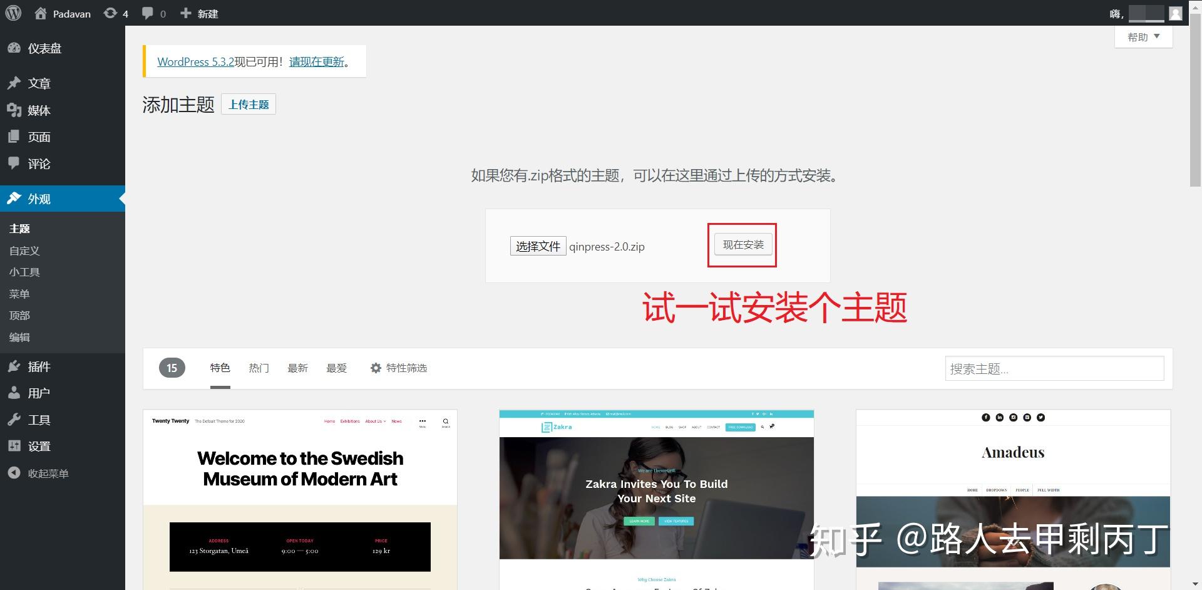Click the 特性筛选 feature filter gear icon
The image size is (1202, 590).
point(376,368)
